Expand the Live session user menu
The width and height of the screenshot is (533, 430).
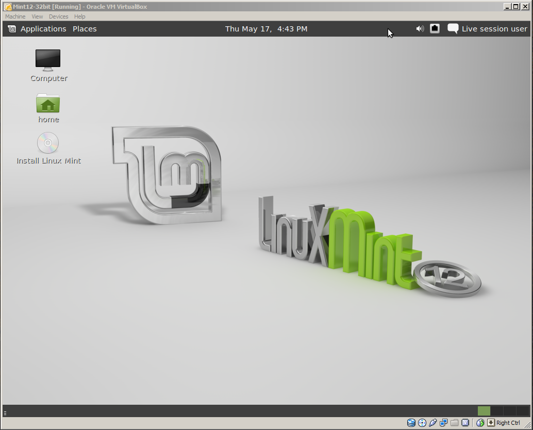tap(494, 29)
